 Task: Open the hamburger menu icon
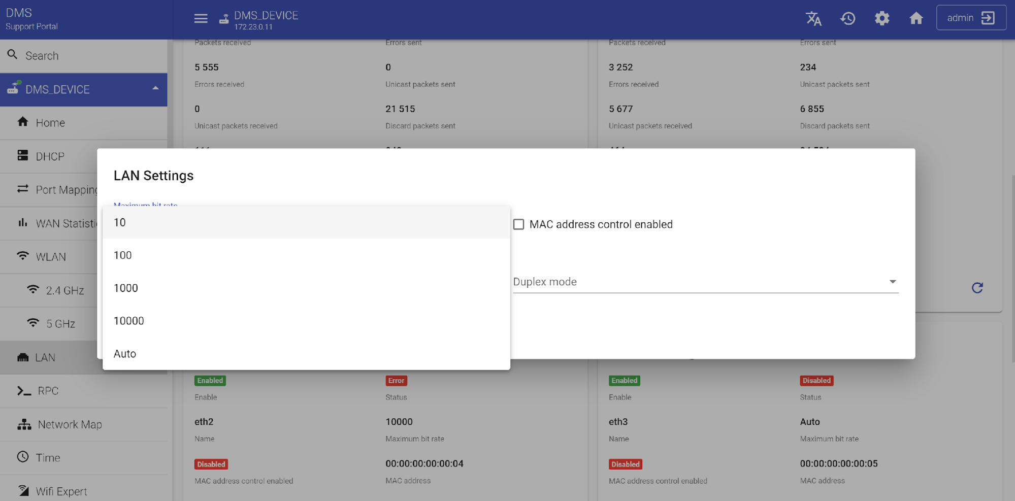pos(201,19)
